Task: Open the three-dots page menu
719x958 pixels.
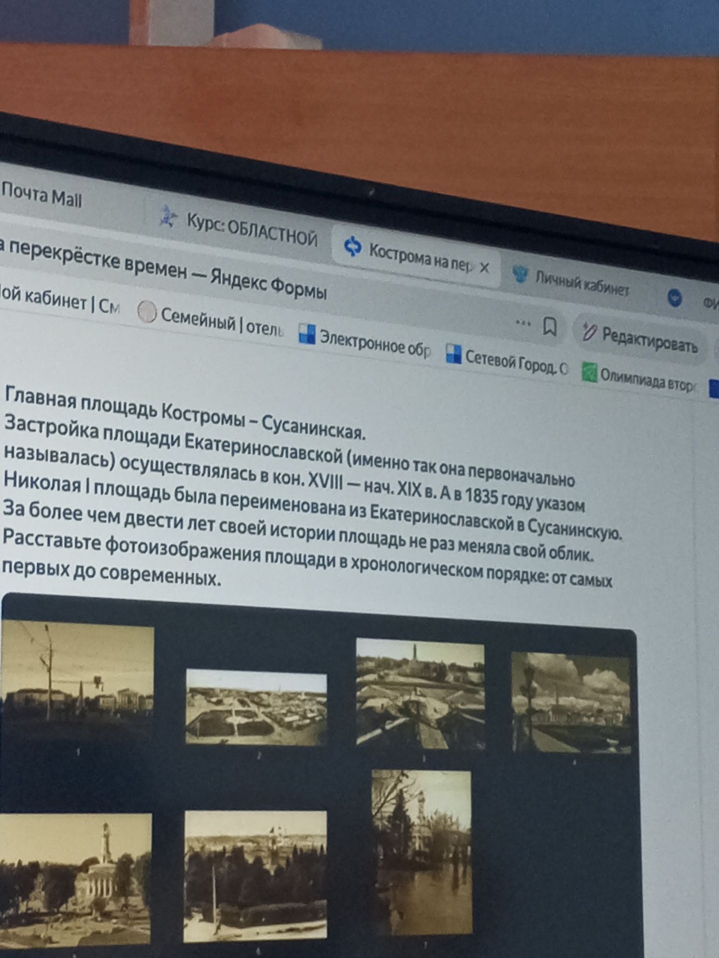Action: 523,323
